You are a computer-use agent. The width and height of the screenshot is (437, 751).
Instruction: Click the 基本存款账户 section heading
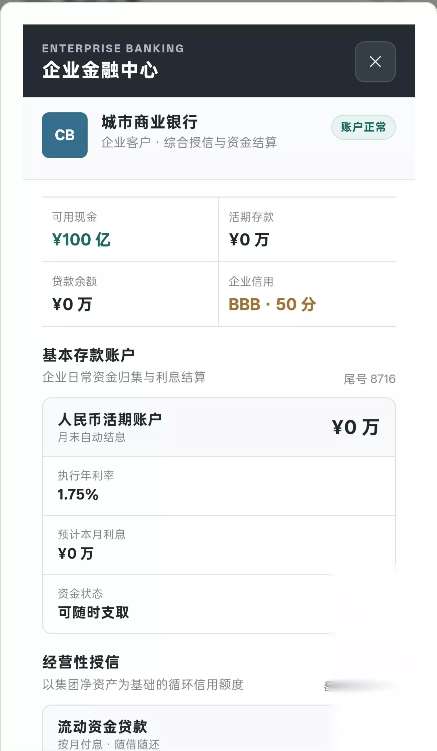[88, 355]
